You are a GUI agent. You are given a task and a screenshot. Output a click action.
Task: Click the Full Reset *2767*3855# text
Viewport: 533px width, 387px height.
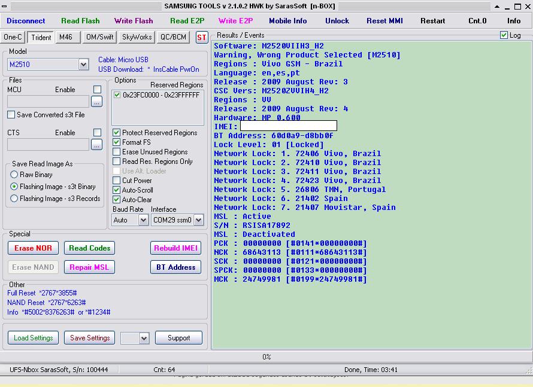pos(42,293)
